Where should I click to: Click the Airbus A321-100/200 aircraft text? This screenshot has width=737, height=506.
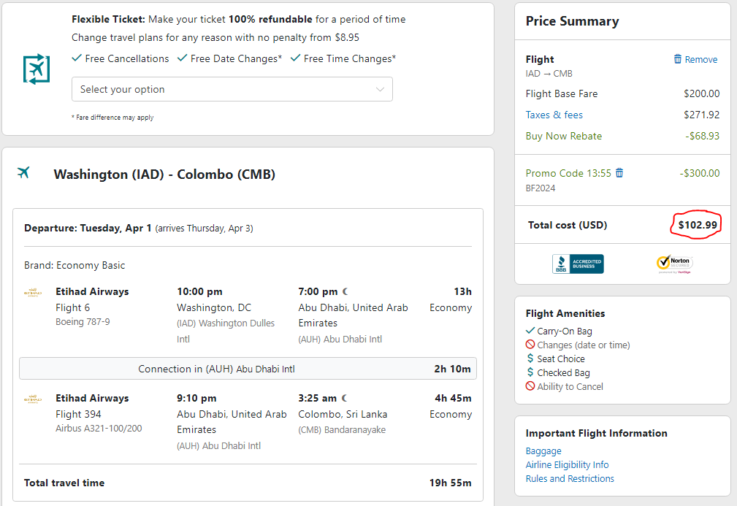click(x=99, y=429)
